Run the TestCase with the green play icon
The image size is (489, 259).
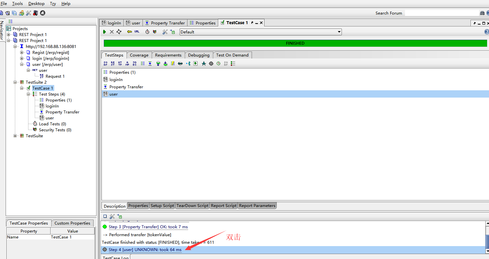pyautogui.click(x=104, y=32)
